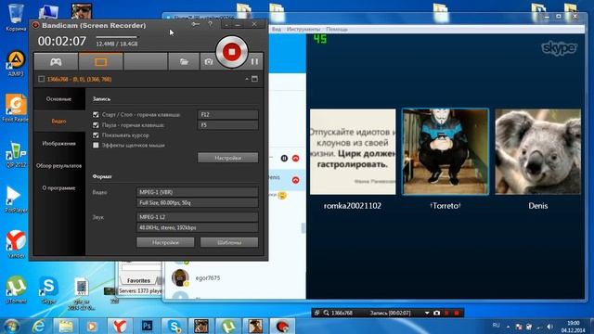This screenshot has width=594, height=334.
Task: Open format Настройки button at bottom
Action: 165,242
